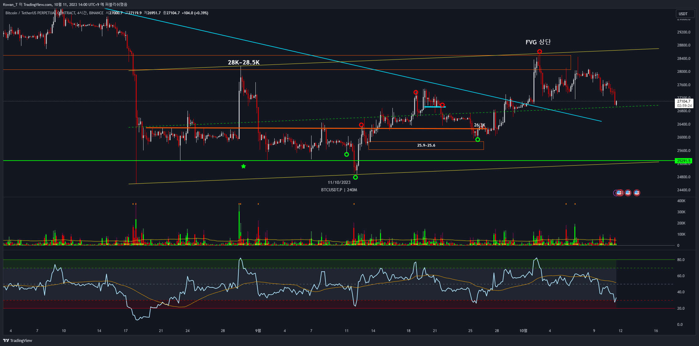Select the '28K~28.5K' annotation text

(x=244, y=62)
